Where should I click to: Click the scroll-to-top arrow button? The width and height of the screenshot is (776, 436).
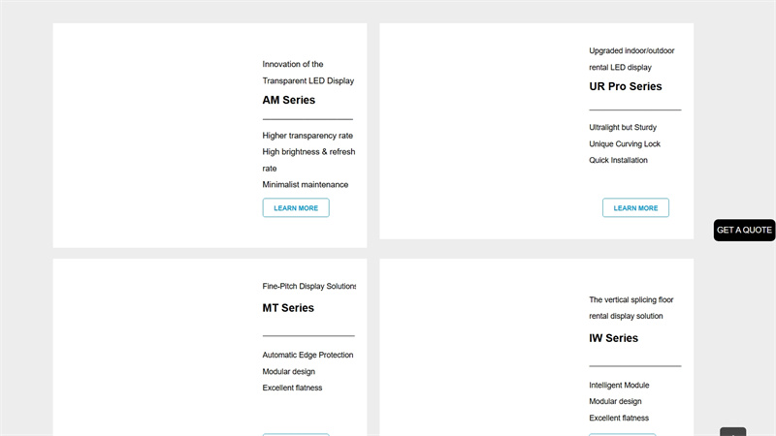tap(733, 432)
